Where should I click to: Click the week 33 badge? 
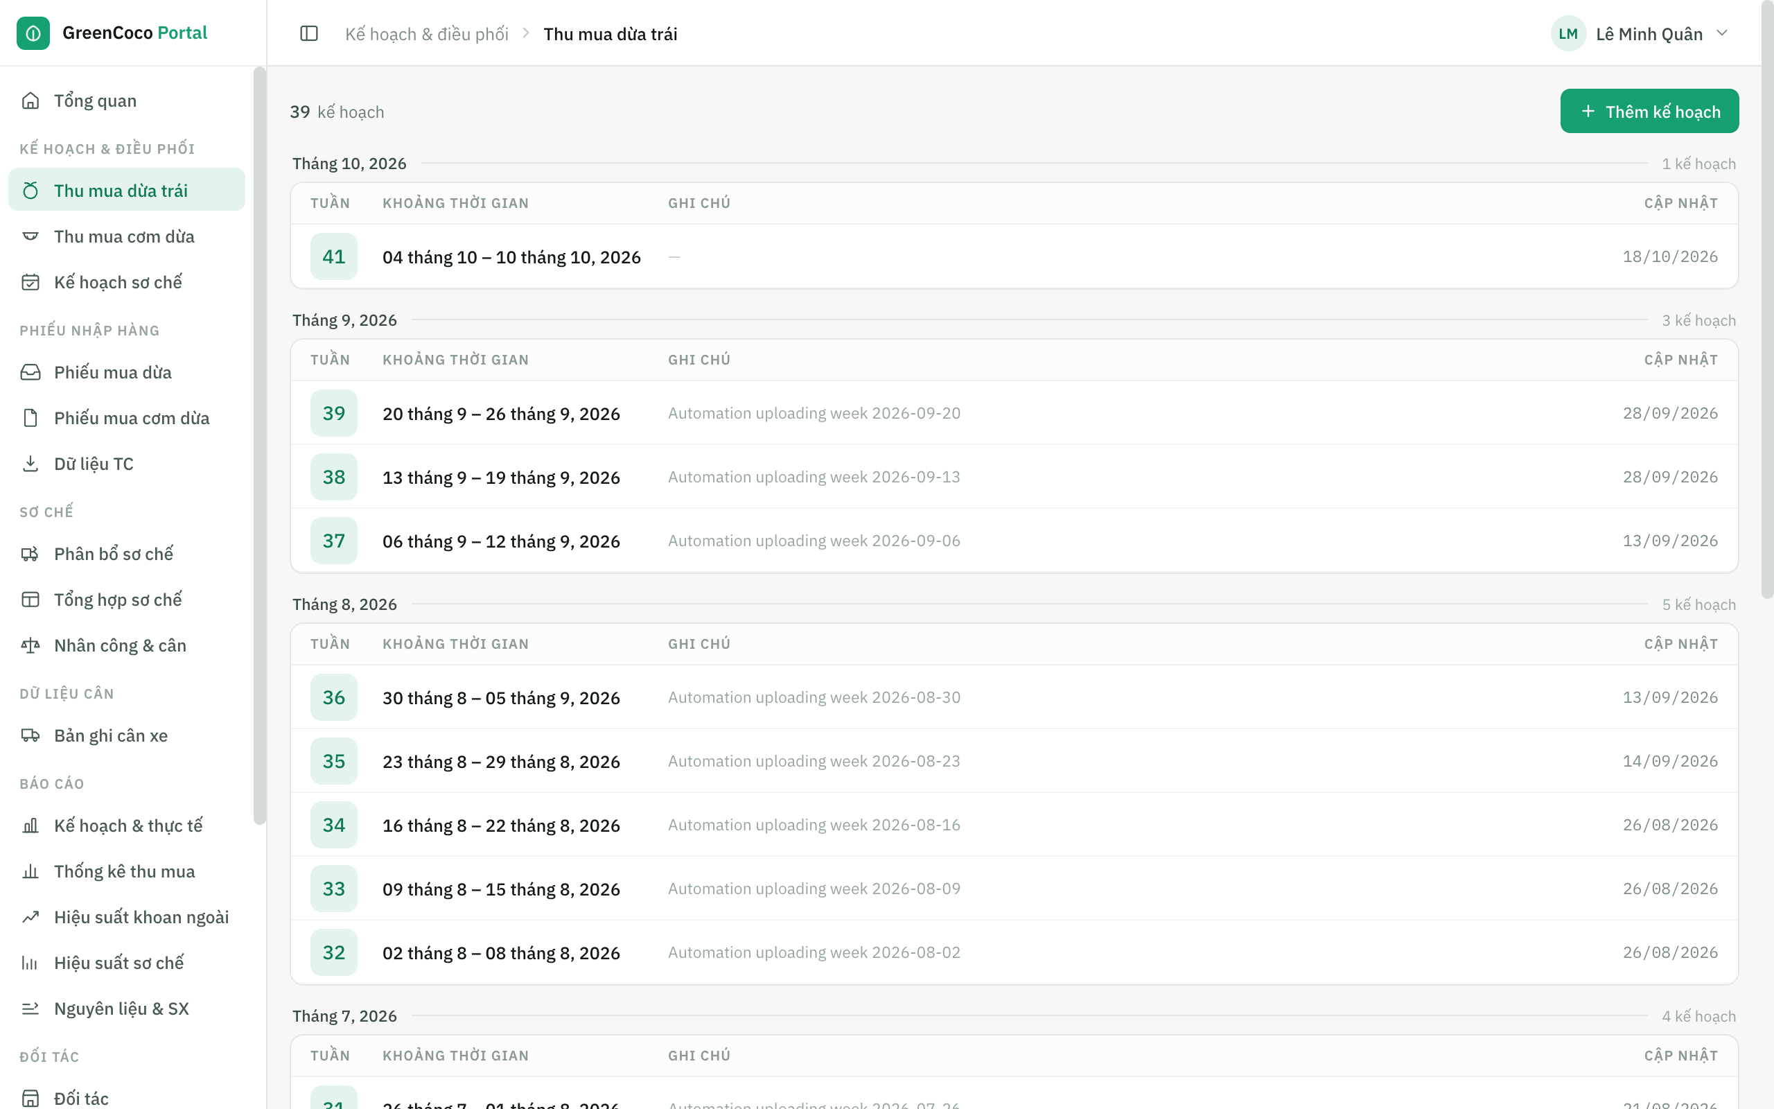333,888
